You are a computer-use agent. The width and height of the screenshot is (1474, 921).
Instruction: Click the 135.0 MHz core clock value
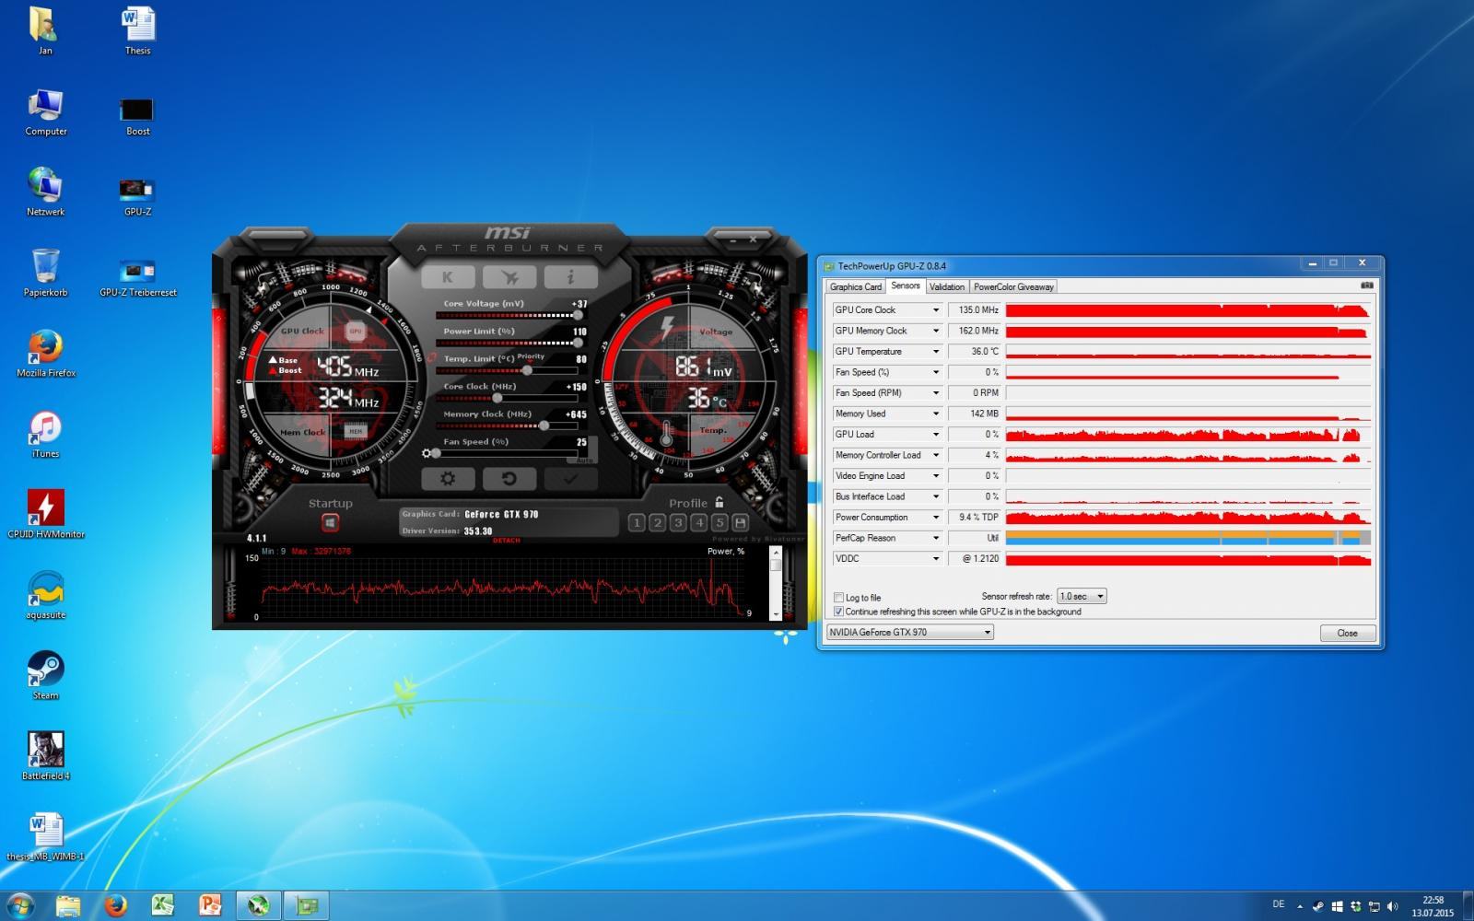pyautogui.click(x=975, y=310)
